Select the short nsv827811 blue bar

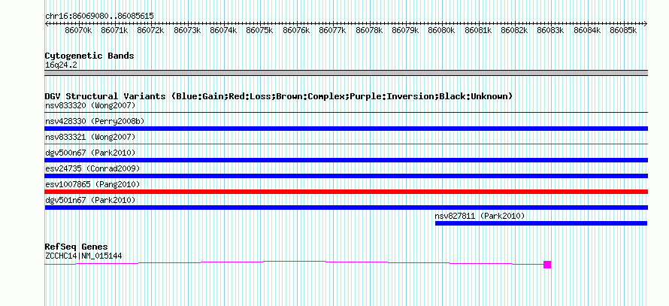[x=541, y=223]
